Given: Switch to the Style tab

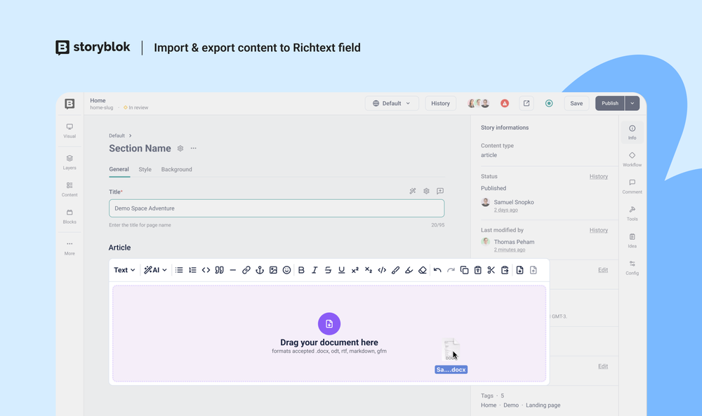Looking at the screenshot, I should click(x=145, y=169).
